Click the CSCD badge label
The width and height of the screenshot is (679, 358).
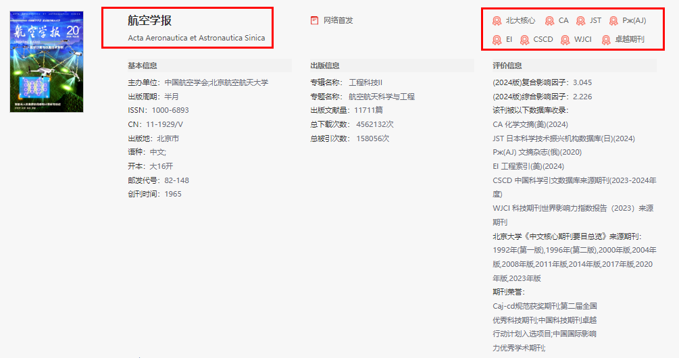pyautogui.click(x=543, y=39)
